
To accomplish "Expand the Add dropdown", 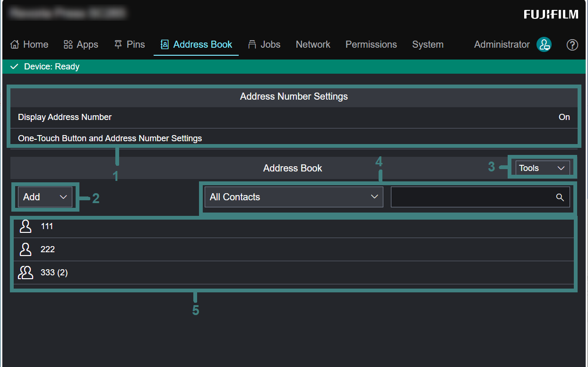I will 44,197.
